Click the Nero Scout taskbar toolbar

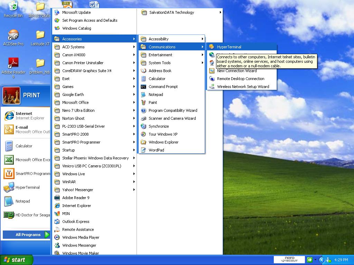tap(289, 259)
